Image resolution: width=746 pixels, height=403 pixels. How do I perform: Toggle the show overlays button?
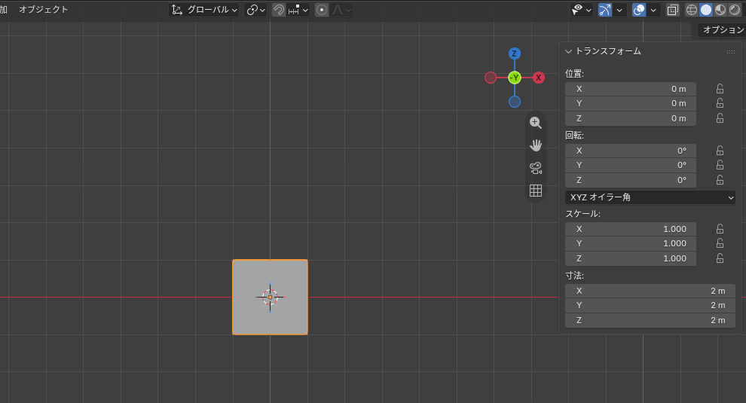pos(639,10)
